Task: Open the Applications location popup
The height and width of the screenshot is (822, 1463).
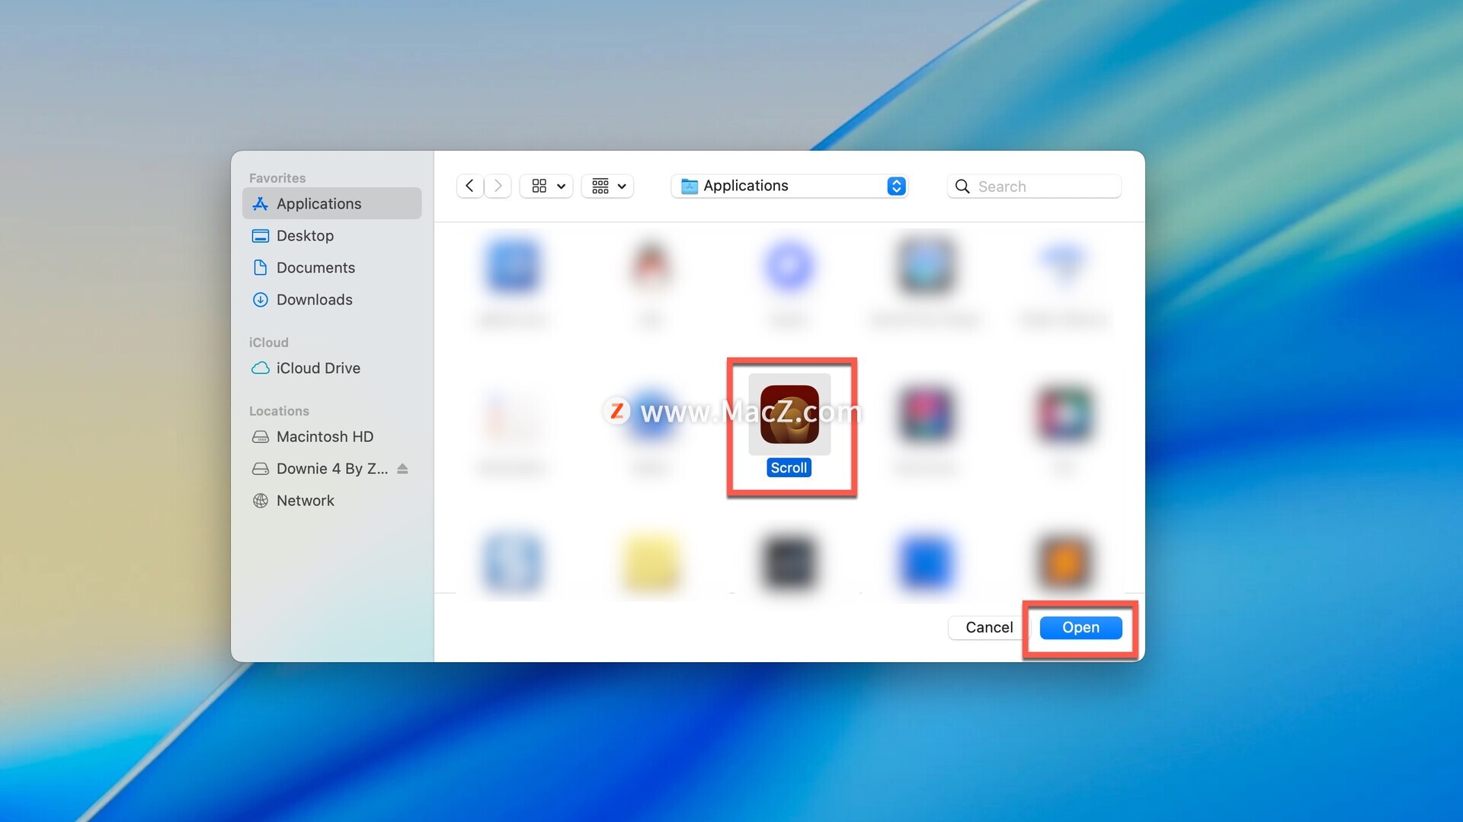Action: 789,186
